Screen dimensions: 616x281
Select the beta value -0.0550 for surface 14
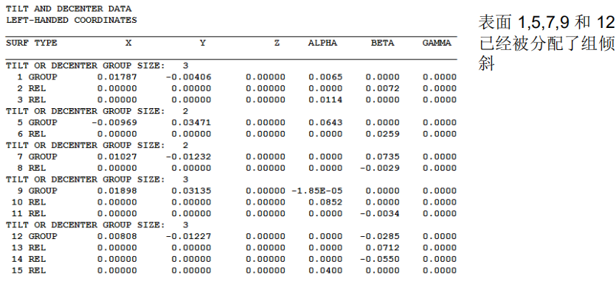point(379,259)
